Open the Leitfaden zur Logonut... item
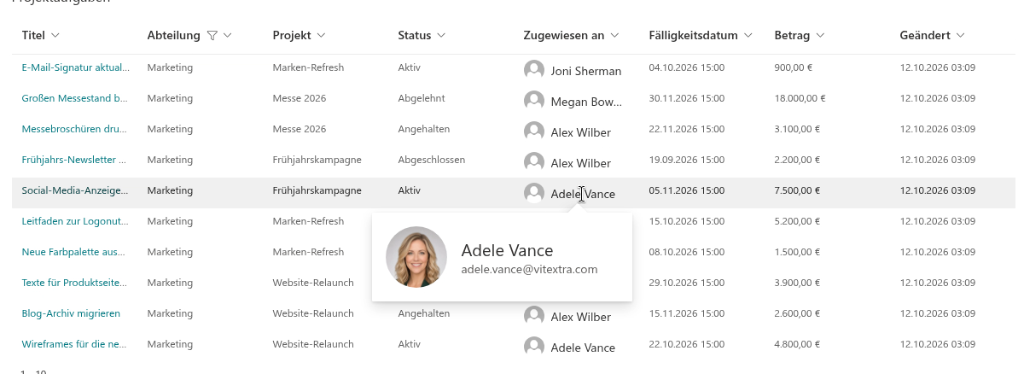This screenshot has width=1024, height=374. 75,221
